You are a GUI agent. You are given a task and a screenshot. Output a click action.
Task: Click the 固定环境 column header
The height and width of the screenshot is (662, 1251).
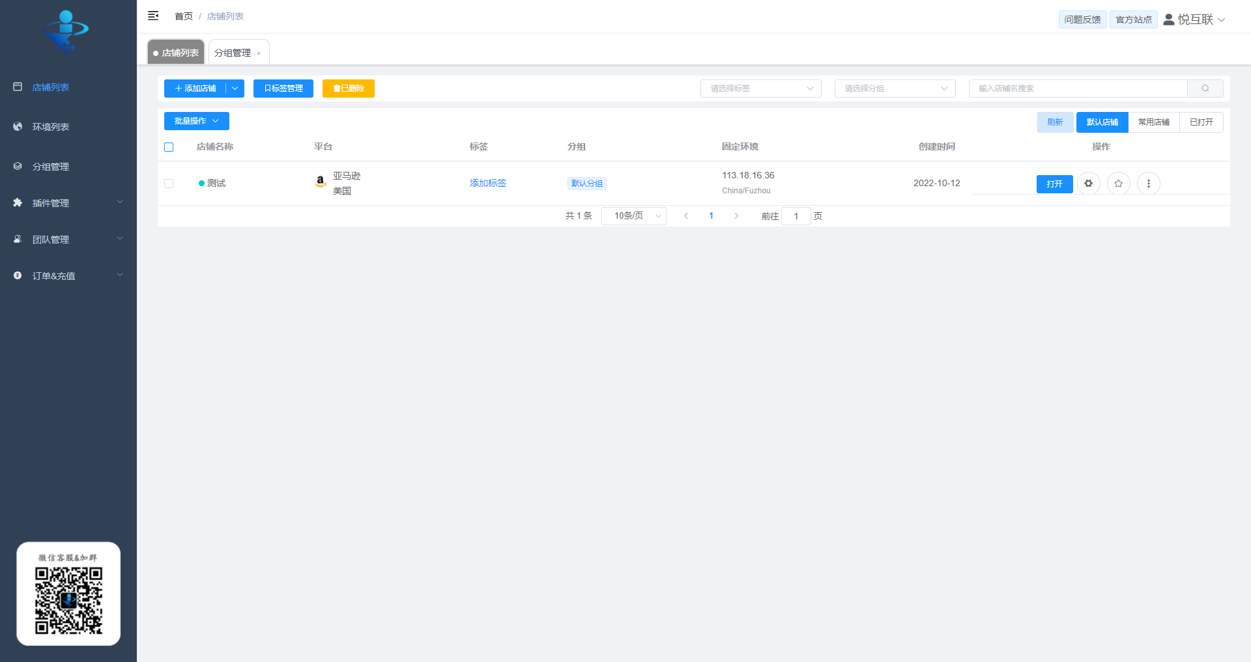740,147
